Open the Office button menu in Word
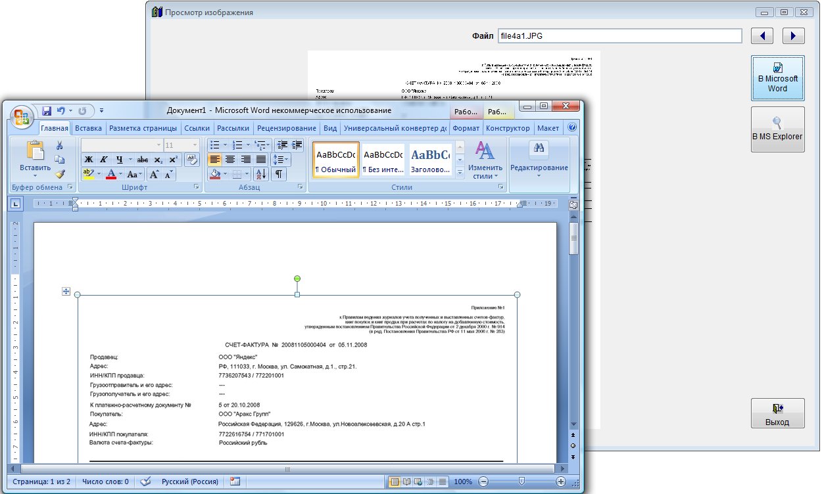 tap(22, 118)
